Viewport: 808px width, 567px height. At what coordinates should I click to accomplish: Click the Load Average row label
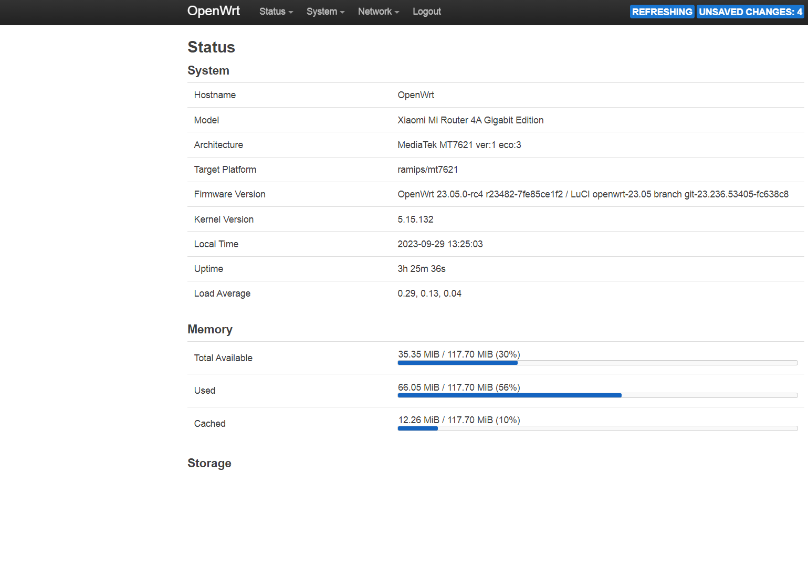pos(222,293)
